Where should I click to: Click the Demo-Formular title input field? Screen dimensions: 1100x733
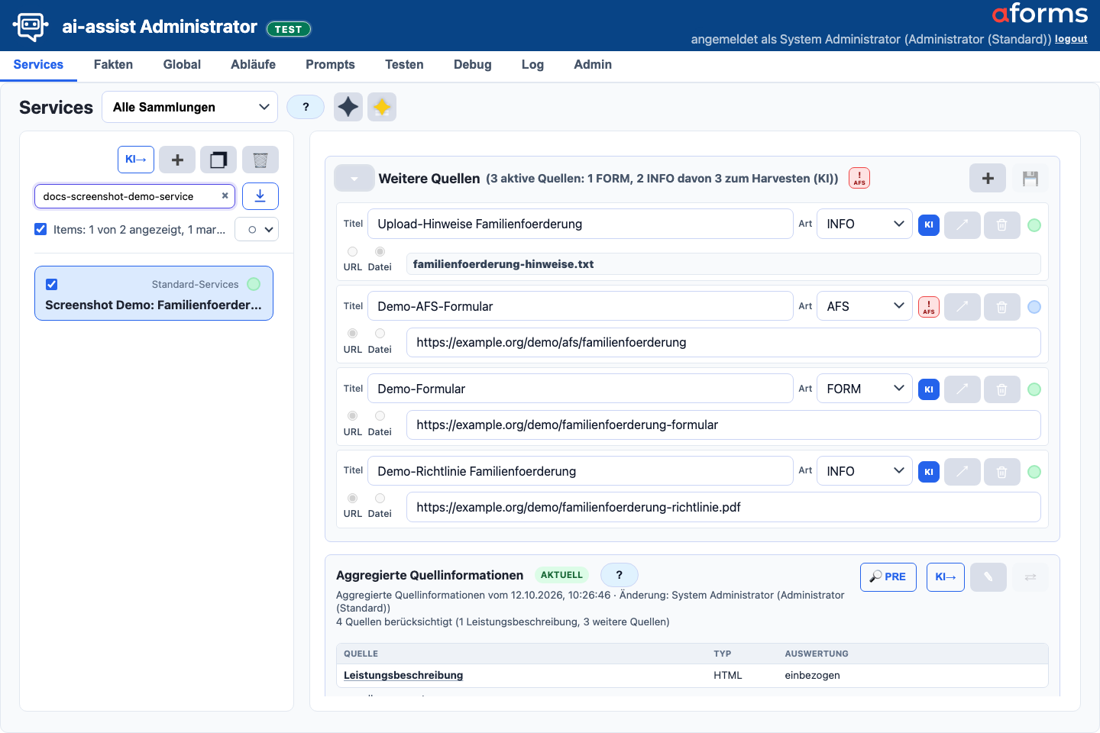coord(581,389)
